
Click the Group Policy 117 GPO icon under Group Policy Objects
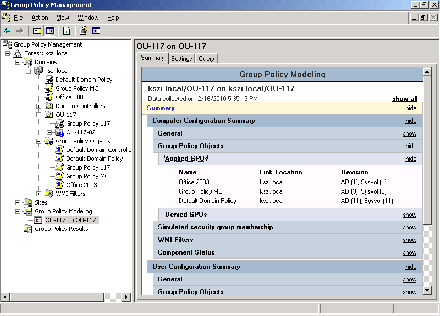click(x=59, y=167)
